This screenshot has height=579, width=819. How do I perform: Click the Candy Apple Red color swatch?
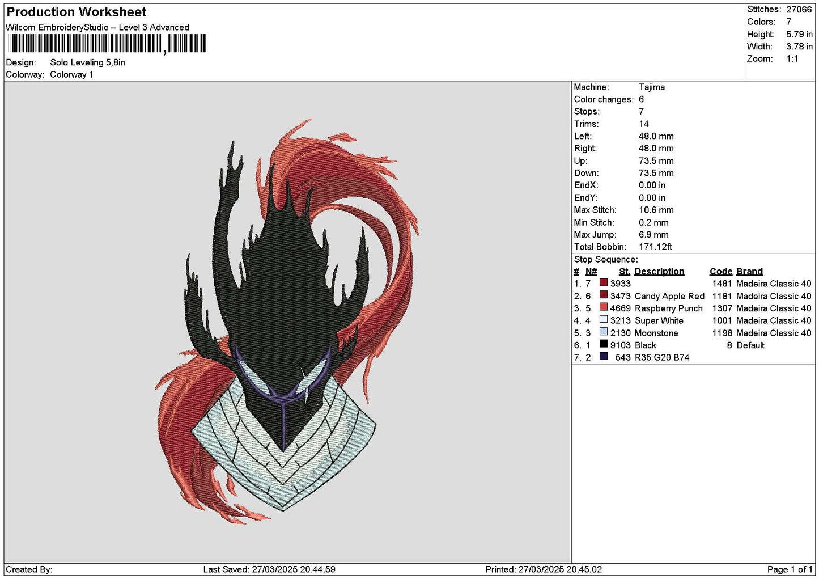click(x=604, y=295)
